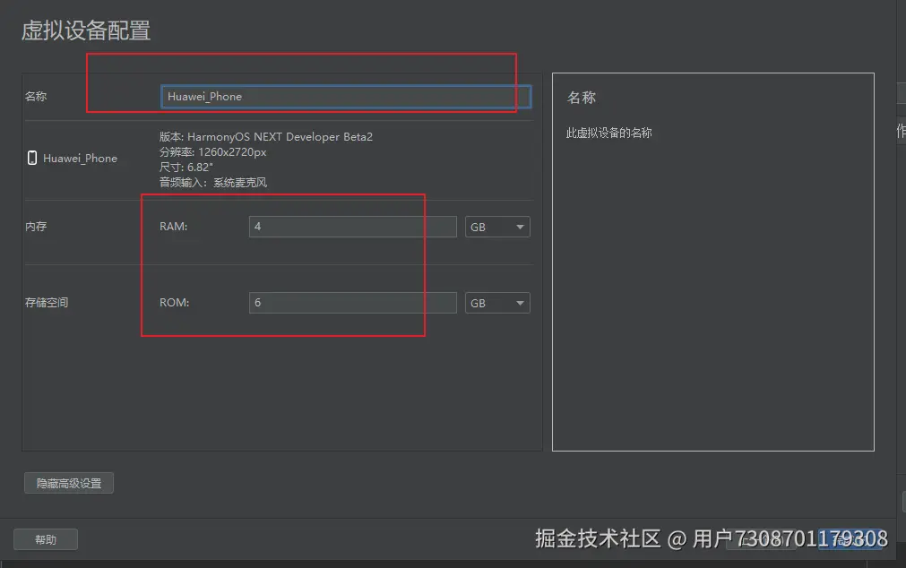Click the 音频输入: 系统麦克风 text
The width and height of the screenshot is (906, 568).
(213, 183)
